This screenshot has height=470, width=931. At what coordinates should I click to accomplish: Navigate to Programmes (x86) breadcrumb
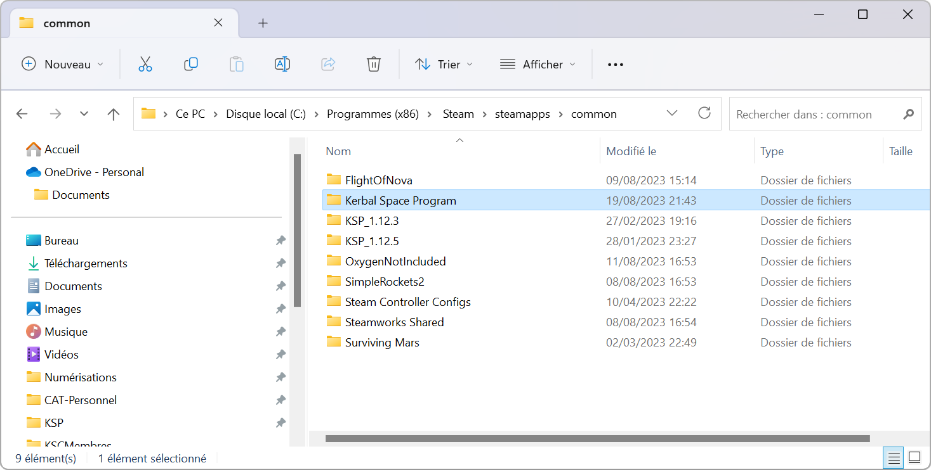[373, 114]
